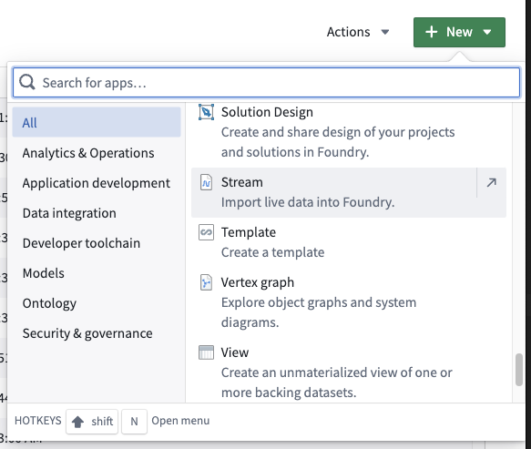Select Developer toolchain category

pos(97,243)
